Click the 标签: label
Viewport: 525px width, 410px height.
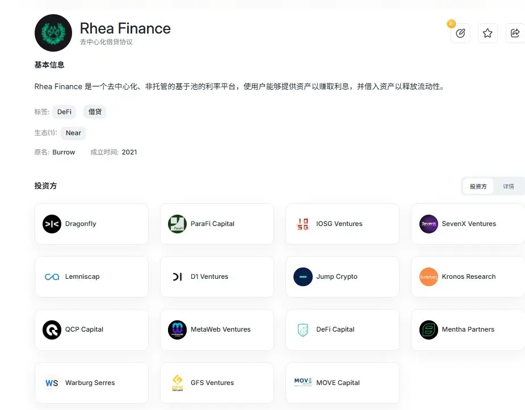41,112
